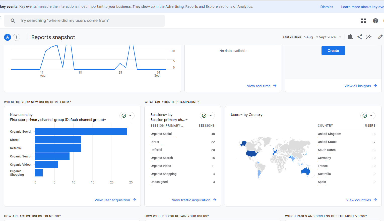Viewport: 384px width, 221px height.
Task: Click arrow next to View traffic acquisition
Action: [215, 200]
